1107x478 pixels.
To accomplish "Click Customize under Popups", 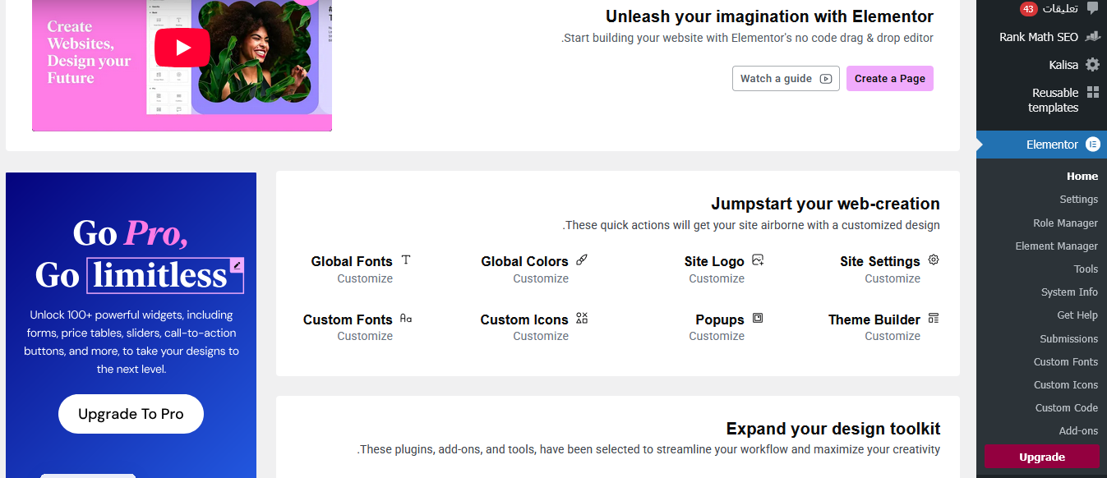I will point(717,336).
